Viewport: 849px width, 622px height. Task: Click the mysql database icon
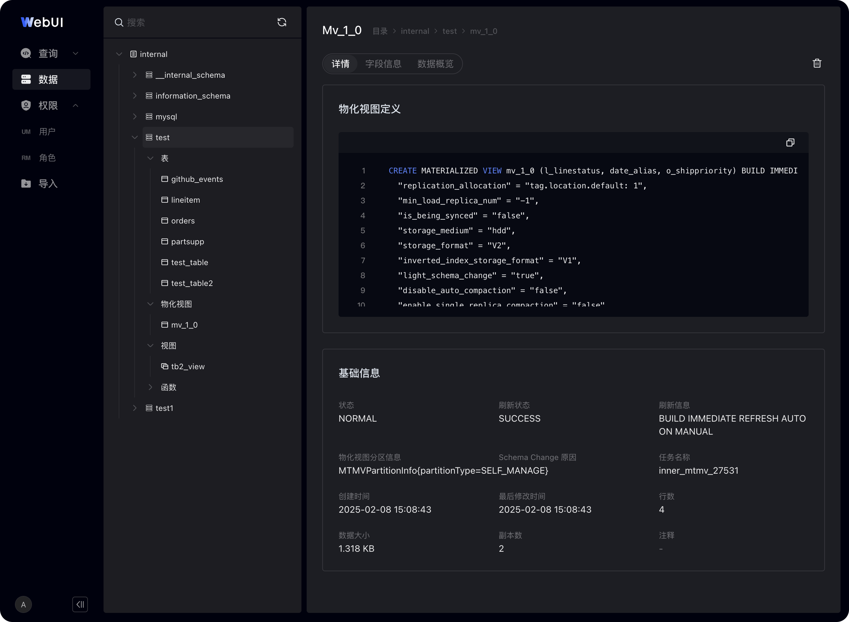click(x=149, y=116)
